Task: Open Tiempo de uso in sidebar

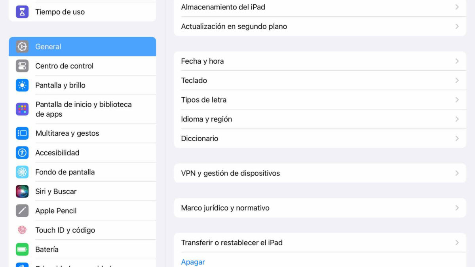Action: pos(82,12)
